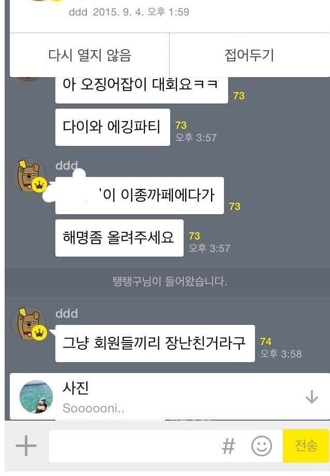Tap the yellow 전송 send button
Screen dimensions: 330x476
coord(306,446)
